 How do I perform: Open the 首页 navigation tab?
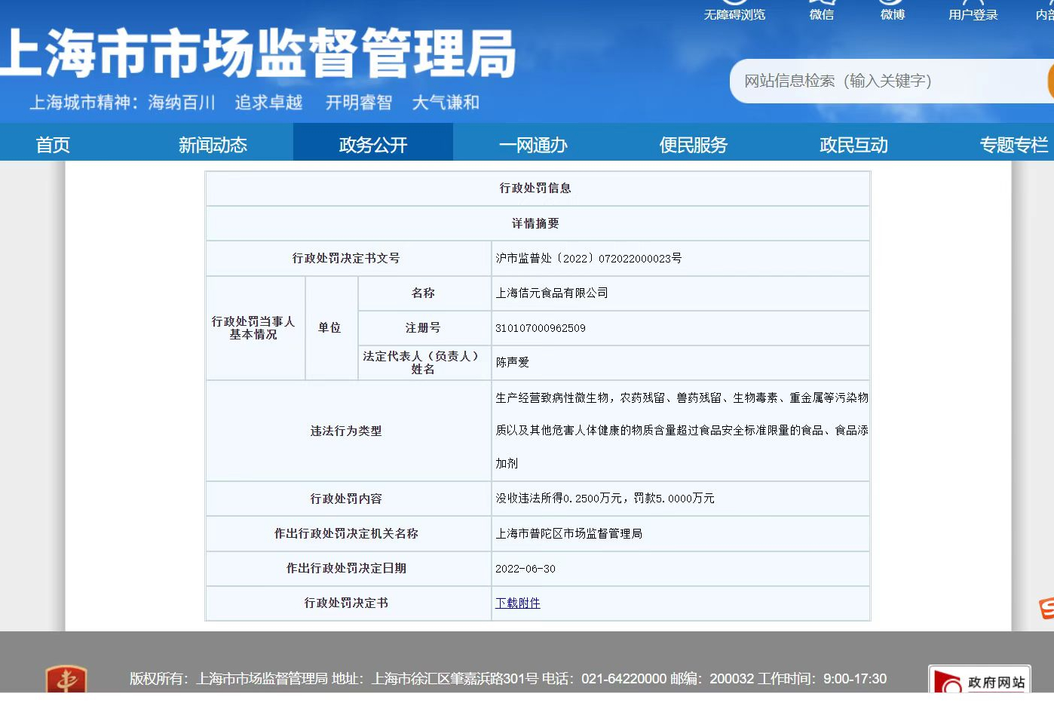coord(53,144)
